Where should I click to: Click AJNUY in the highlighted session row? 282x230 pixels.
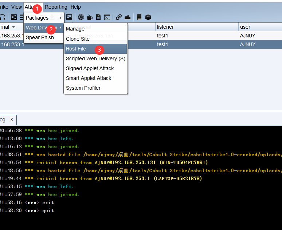click(247, 44)
